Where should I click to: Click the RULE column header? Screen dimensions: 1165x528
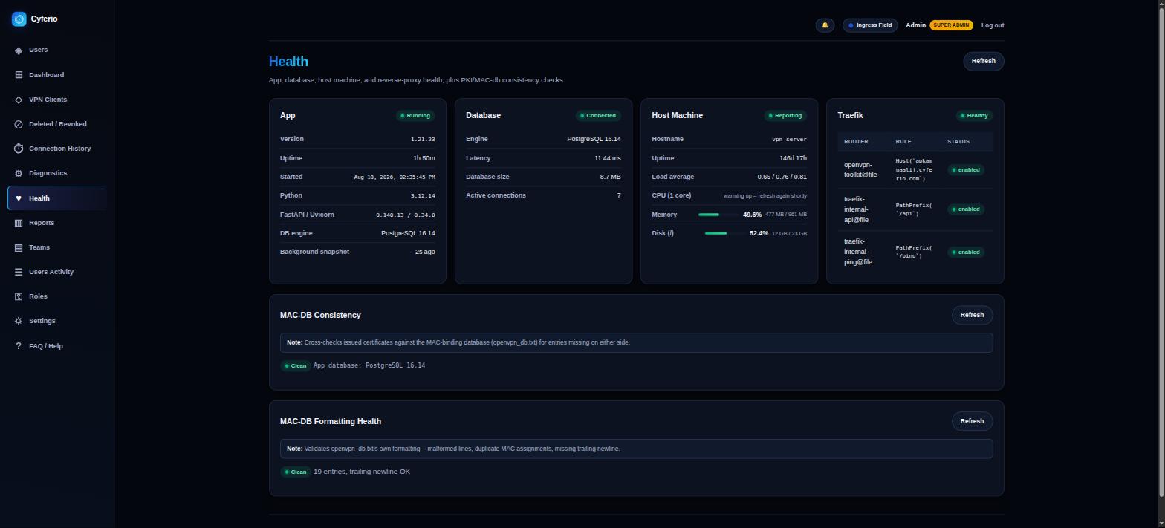903,141
